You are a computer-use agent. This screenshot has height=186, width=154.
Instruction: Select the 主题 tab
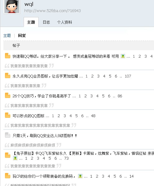pyautogui.click(x=31, y=22)
